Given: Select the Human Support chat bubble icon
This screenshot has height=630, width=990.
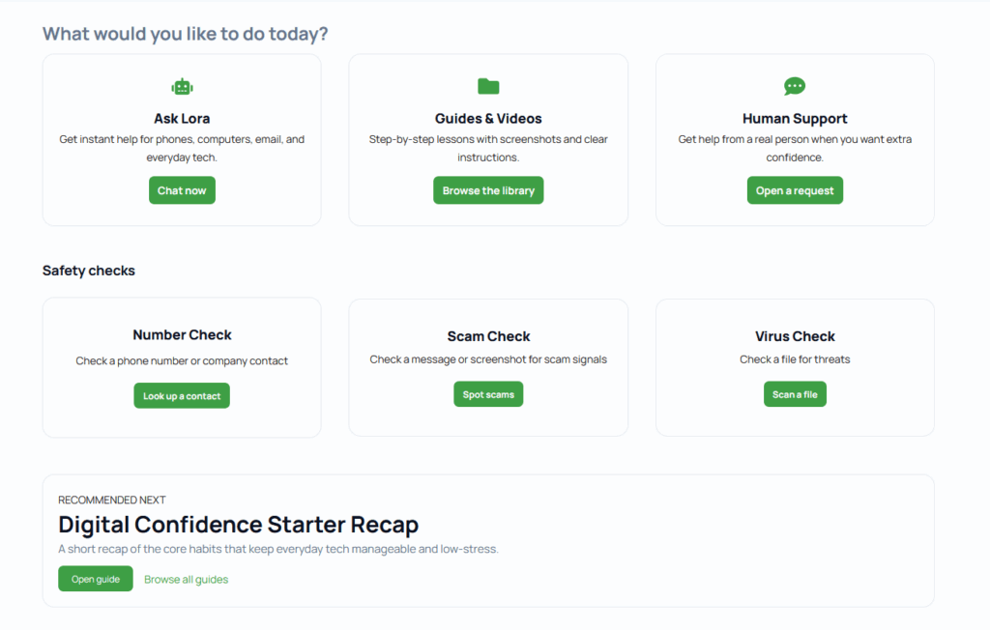Looking at the screenshot, I should click(795, 86).
